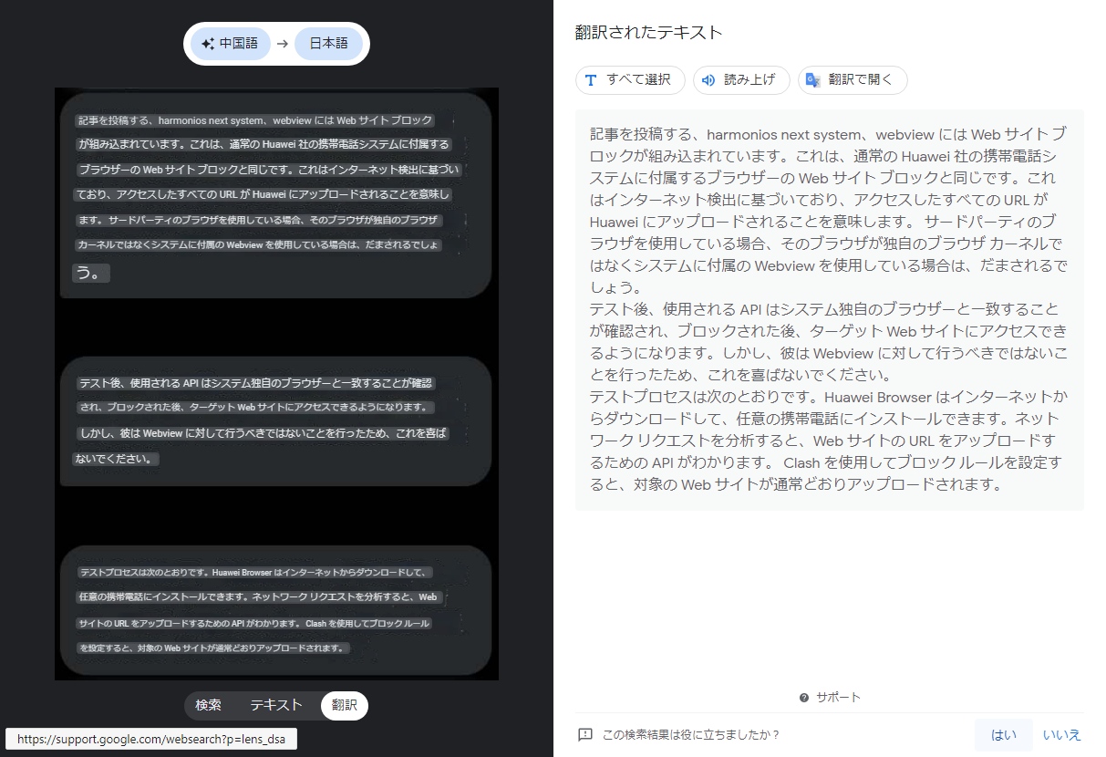Switch to the テキスト tab
1106x757 pixels.
coord(276,705)
